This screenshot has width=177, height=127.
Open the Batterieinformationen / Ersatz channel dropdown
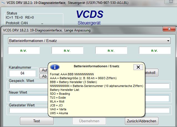[89, 41]
